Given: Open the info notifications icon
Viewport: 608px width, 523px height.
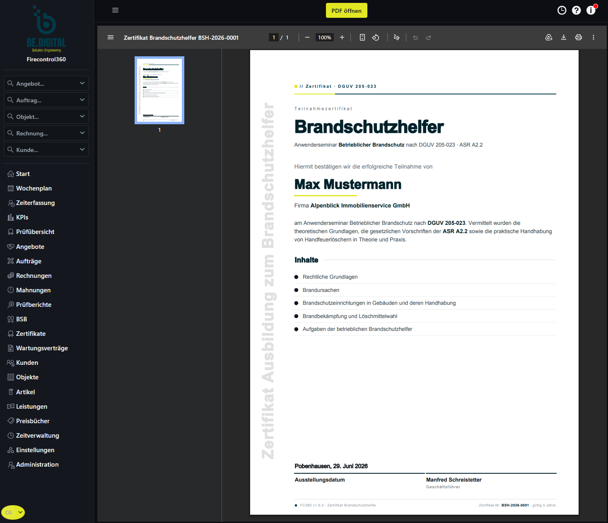Looking at the screenshot, I should 591,10.
